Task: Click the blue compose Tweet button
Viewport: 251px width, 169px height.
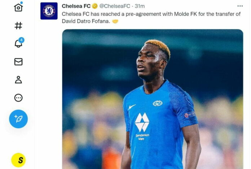Action: 18,119
